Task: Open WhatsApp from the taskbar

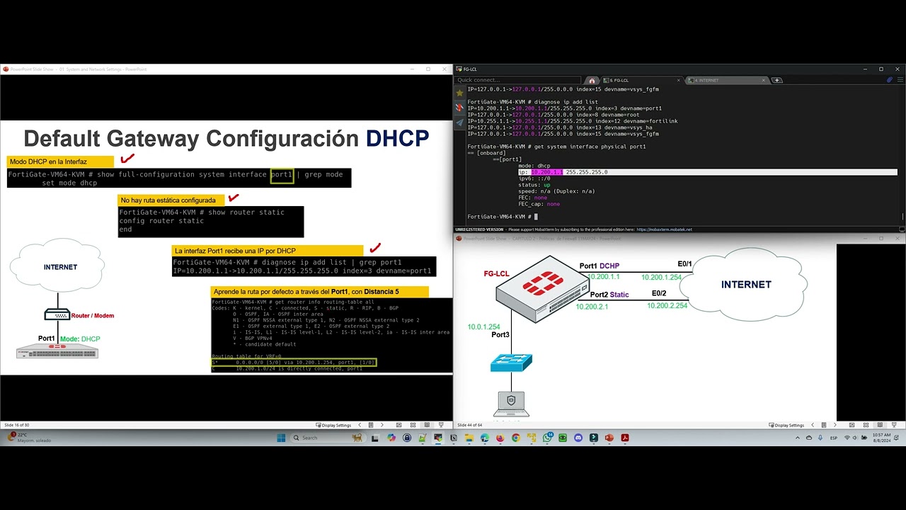Action: pos(547,438)
